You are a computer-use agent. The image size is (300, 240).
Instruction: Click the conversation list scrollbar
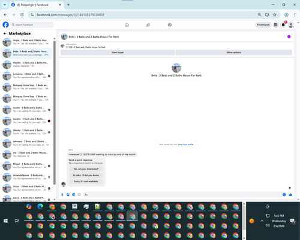pos(55,113)
